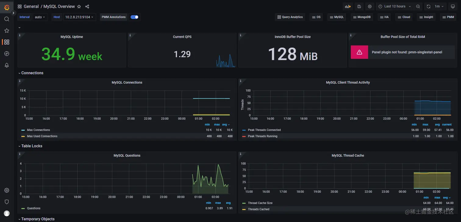Show info for MySQL Questions panel

click(20, 154)
